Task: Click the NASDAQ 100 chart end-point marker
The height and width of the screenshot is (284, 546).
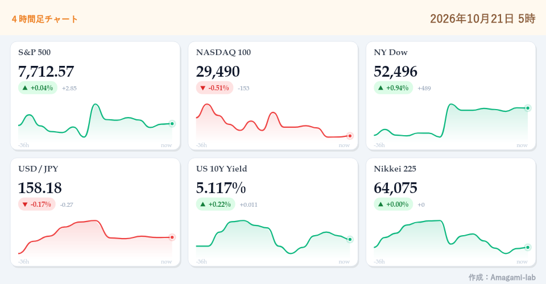Action: (350, 136)
